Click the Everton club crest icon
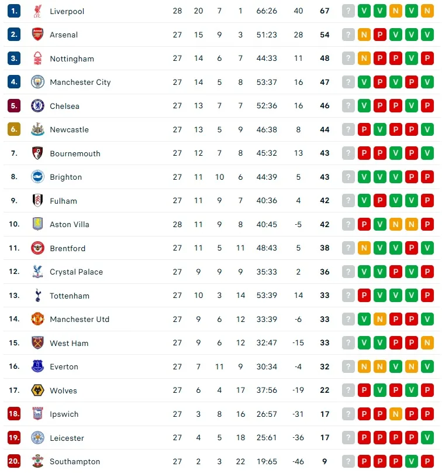 point(37,366)
